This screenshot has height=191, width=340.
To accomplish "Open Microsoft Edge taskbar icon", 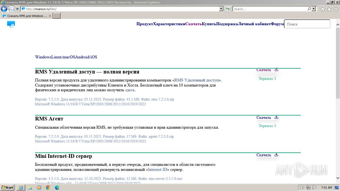I will 57,188.
